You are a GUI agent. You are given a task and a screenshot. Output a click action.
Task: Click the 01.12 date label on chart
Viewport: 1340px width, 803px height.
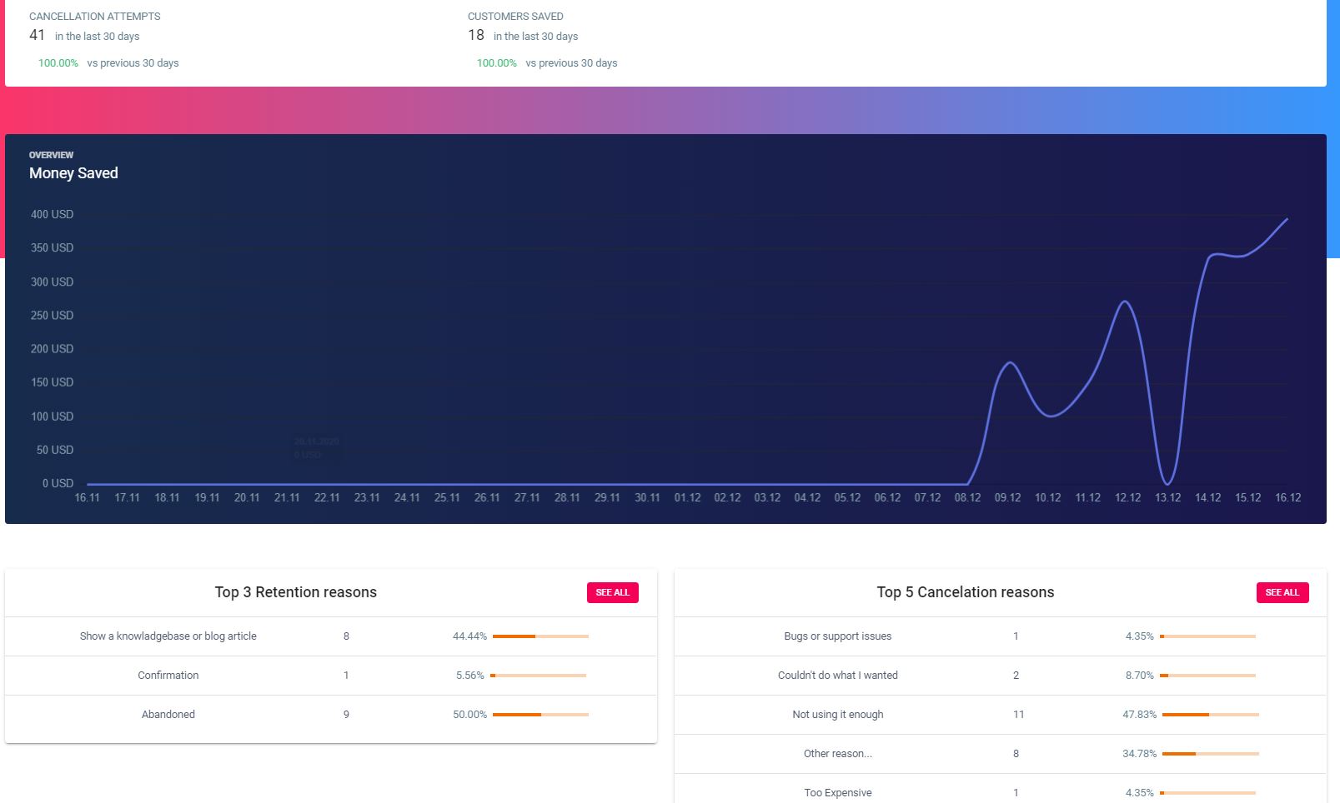pos(687,497)
